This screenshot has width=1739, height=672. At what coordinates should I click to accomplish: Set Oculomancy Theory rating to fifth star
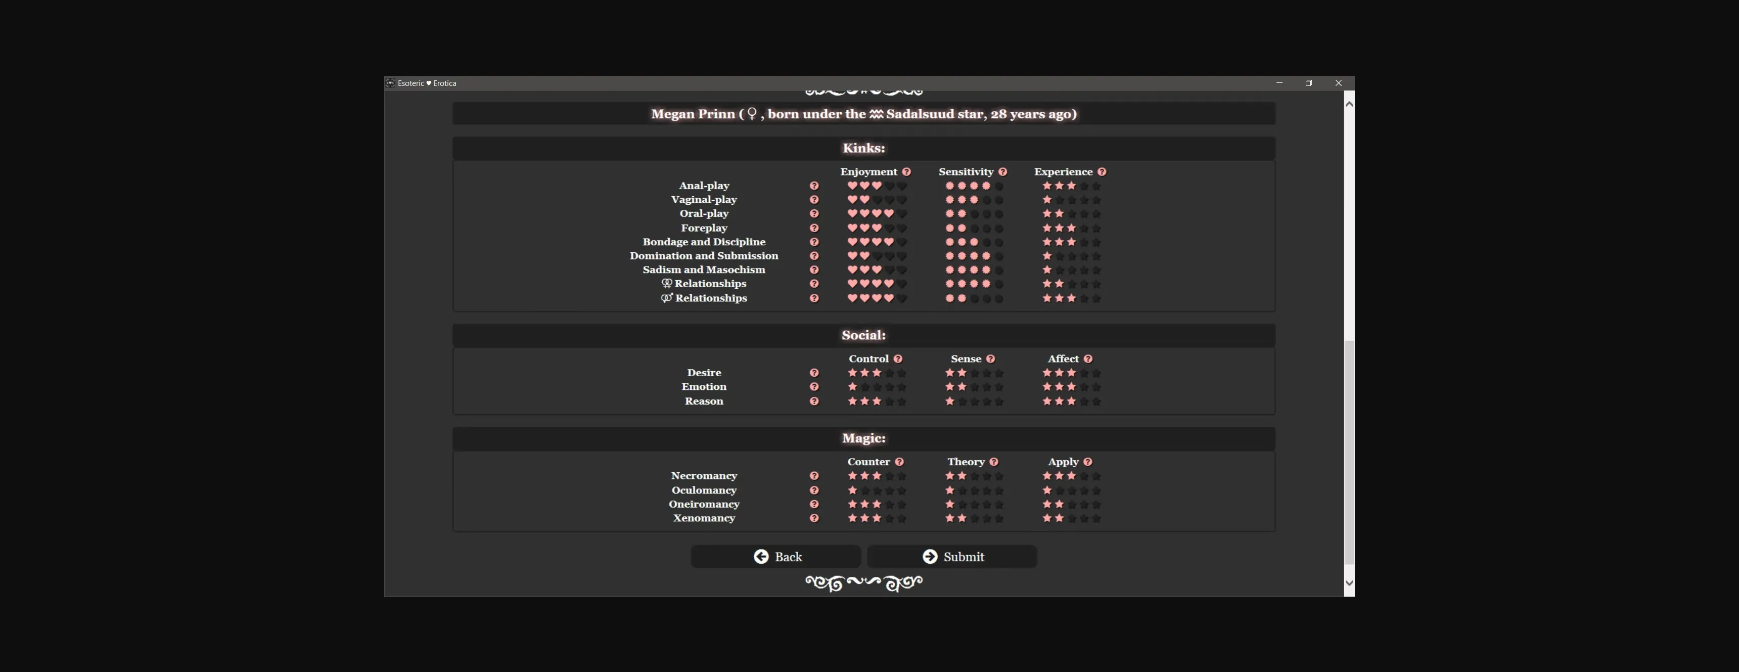[999, 490]
